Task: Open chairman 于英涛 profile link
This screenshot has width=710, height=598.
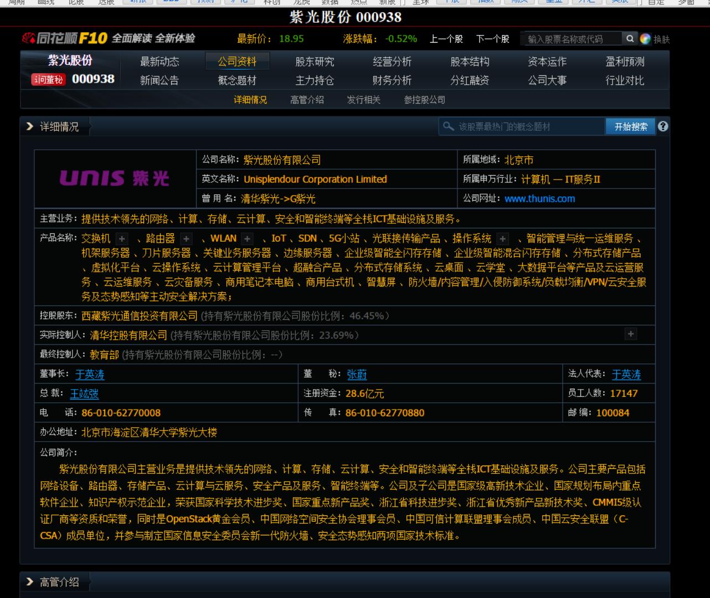Action: 90,374
